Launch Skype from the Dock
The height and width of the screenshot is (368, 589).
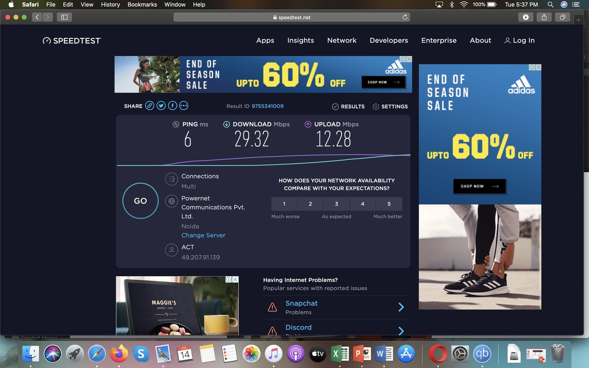(x=141, y=353)
